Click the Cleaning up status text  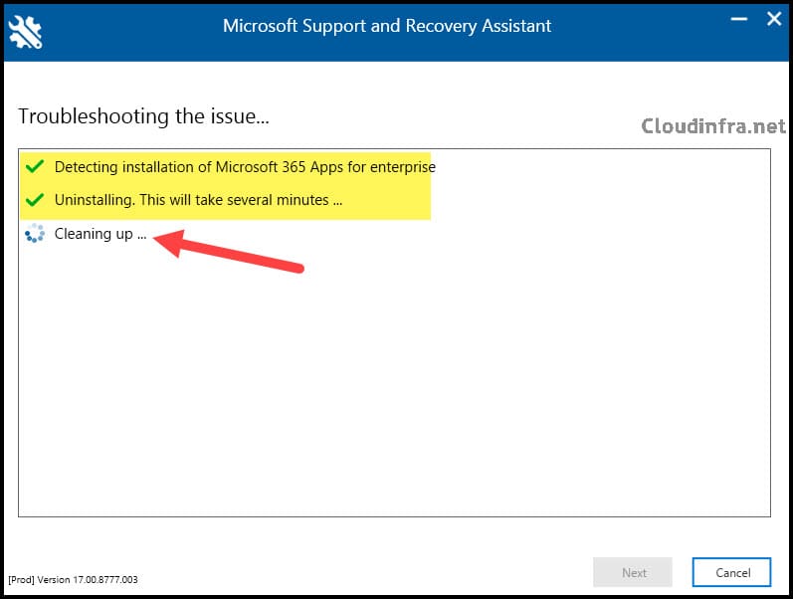click(x=100, y=234)
